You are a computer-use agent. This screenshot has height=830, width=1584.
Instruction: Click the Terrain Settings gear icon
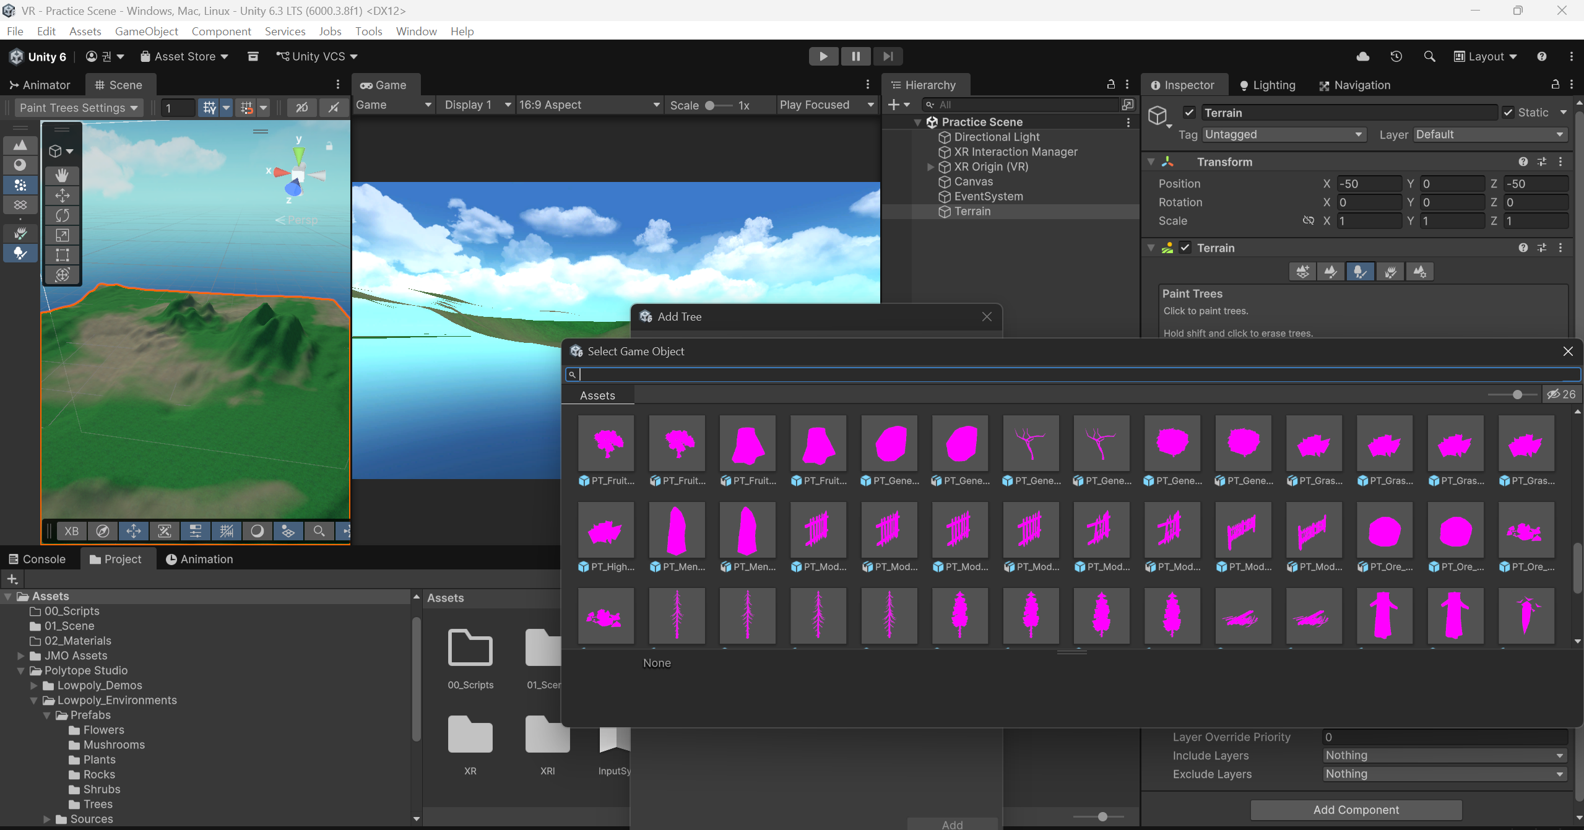click(x=1419, y=272)
